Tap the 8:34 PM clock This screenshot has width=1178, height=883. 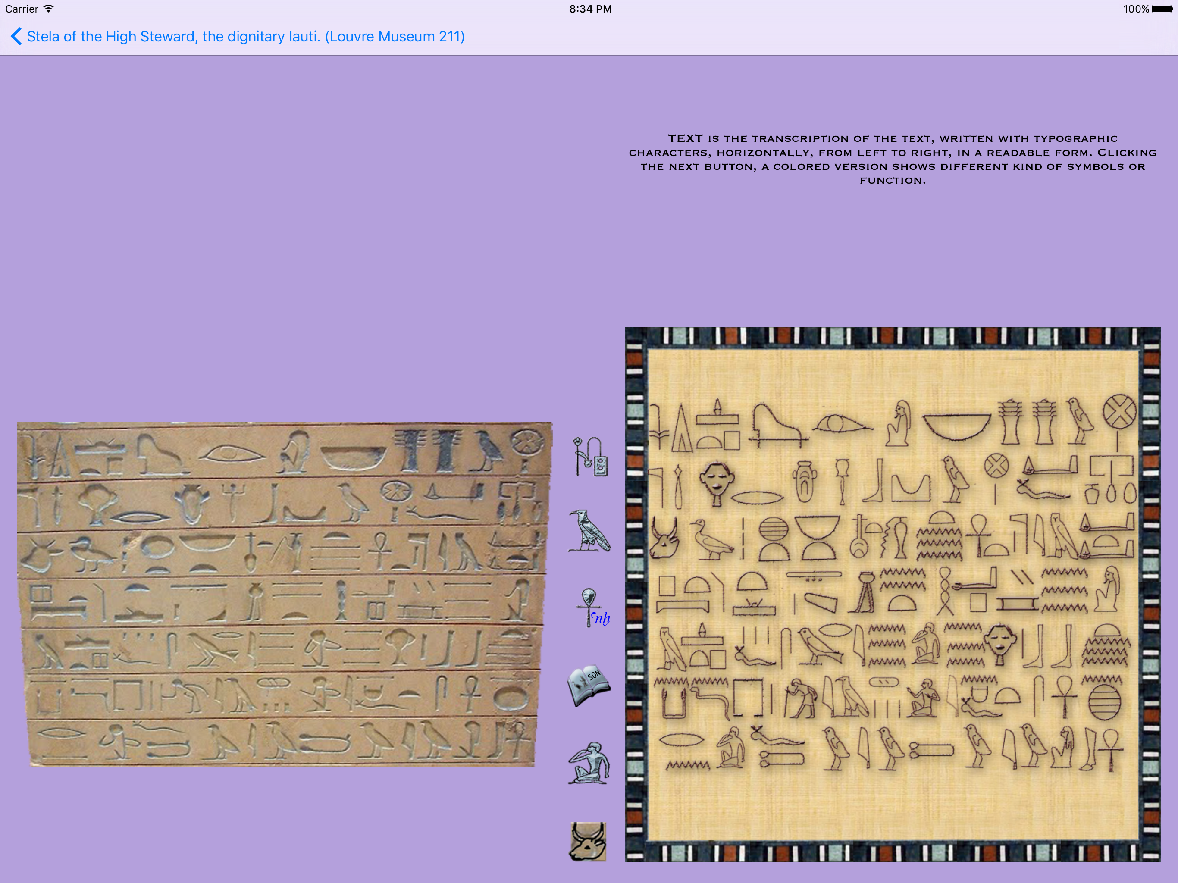click(x=590, y=9)
